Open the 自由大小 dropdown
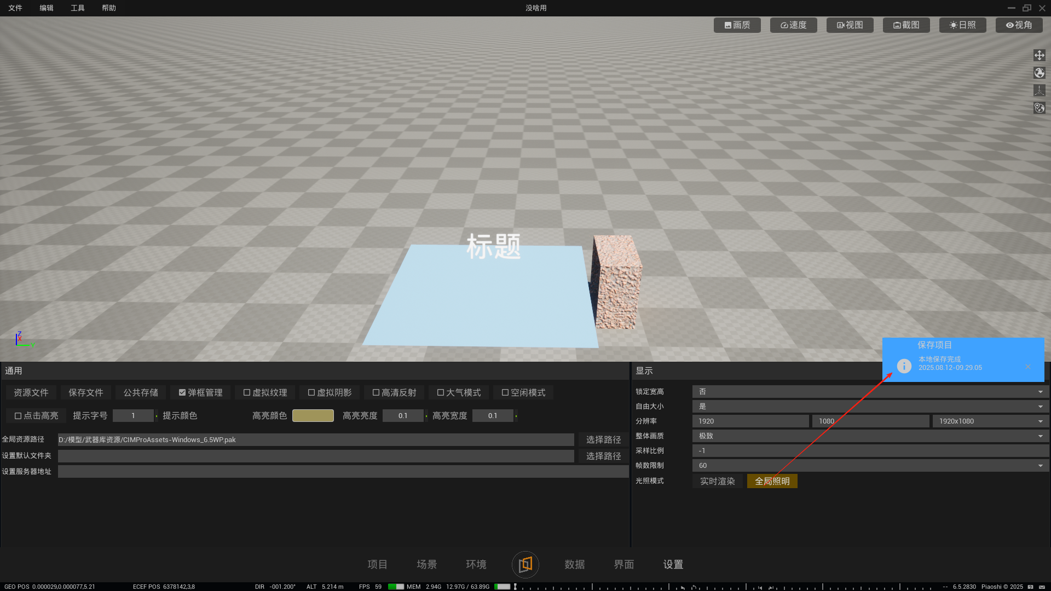1051x591 pixels. 870,406
